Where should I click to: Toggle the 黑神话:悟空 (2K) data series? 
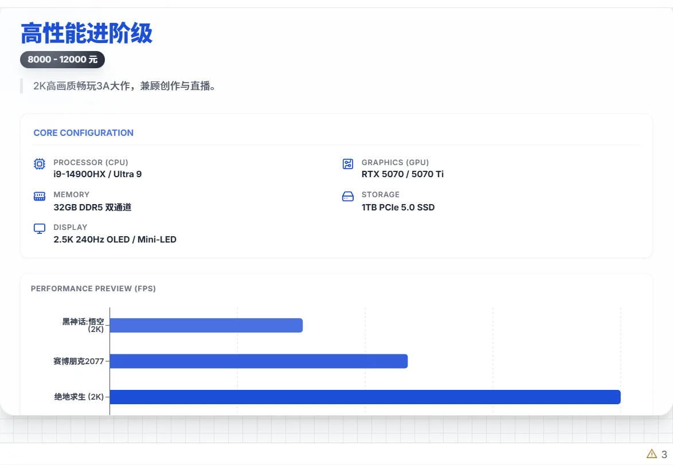pos(80,325)
